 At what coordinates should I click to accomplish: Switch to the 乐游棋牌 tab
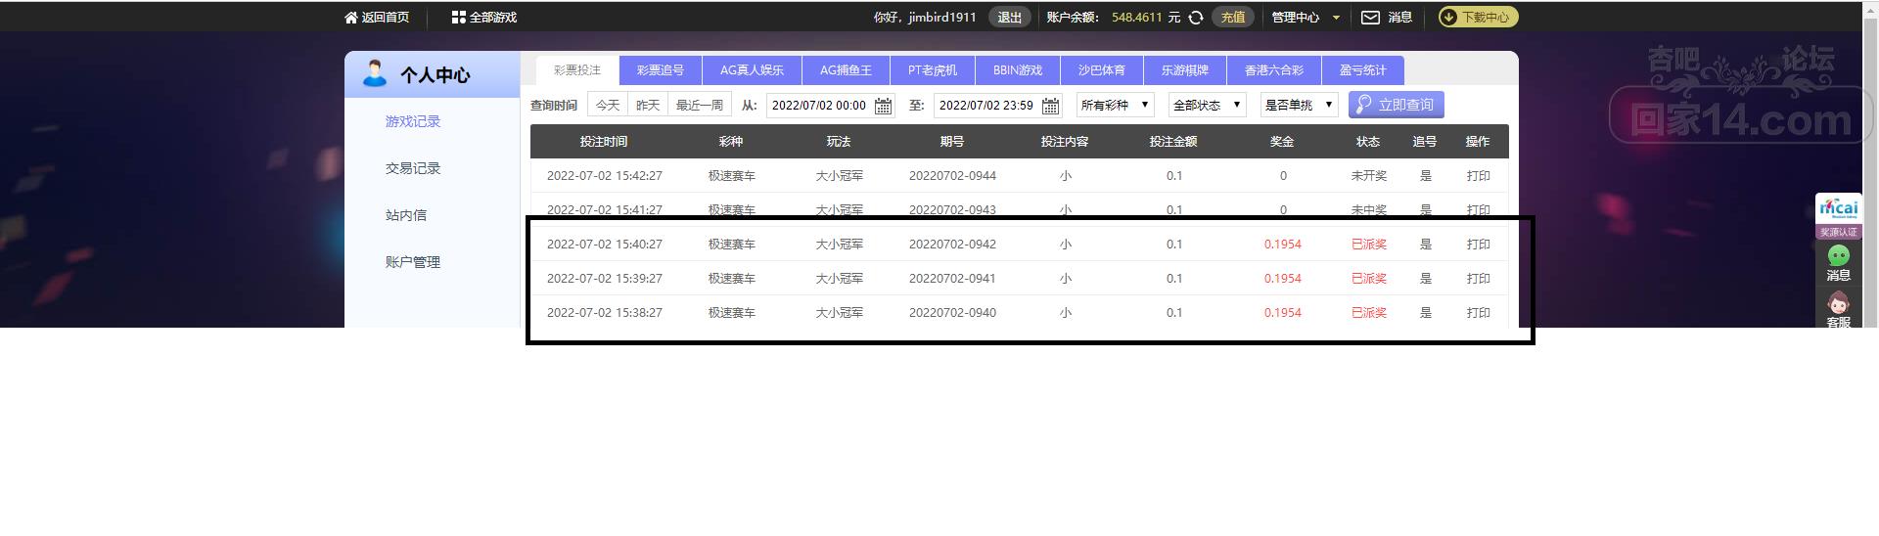tap(1185, 70)
